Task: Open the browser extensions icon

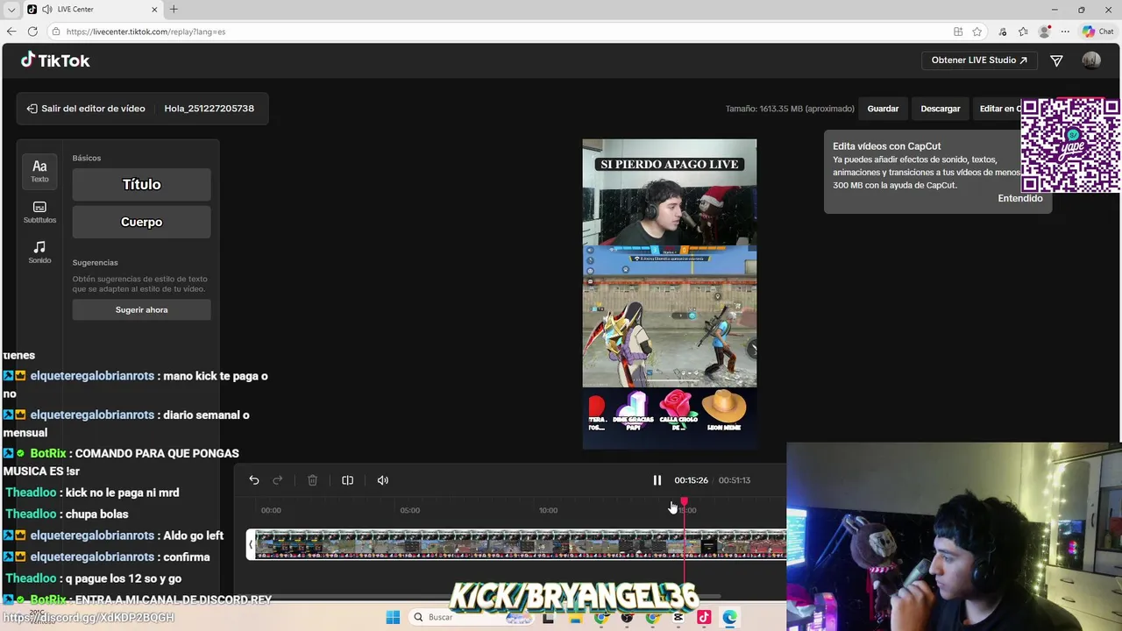Action: click(x=1003, y=32)
